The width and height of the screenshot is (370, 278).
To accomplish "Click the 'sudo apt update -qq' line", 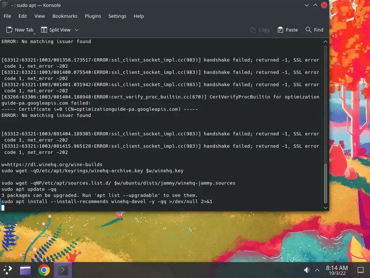I will 29,189.
